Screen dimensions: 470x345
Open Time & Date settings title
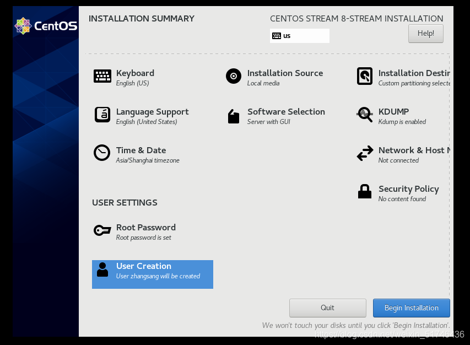[141, 150]
